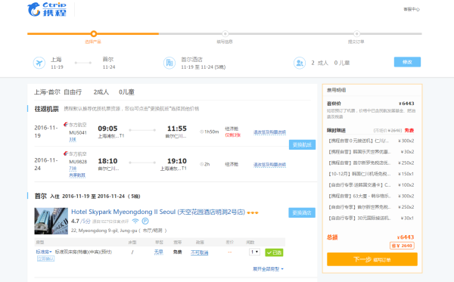Viewport: 454px width, 282px height.
Task: Click the clock icon beside 1h50m
Action: pos(201,132)
